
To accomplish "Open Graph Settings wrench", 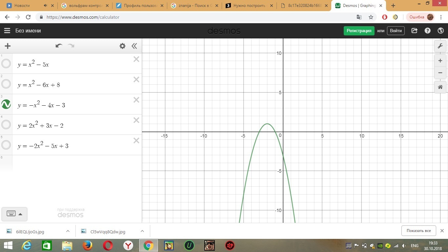I will 440,46.
